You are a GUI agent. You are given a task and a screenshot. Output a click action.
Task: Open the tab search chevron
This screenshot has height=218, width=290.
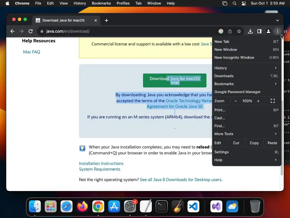tap(278, 20)
